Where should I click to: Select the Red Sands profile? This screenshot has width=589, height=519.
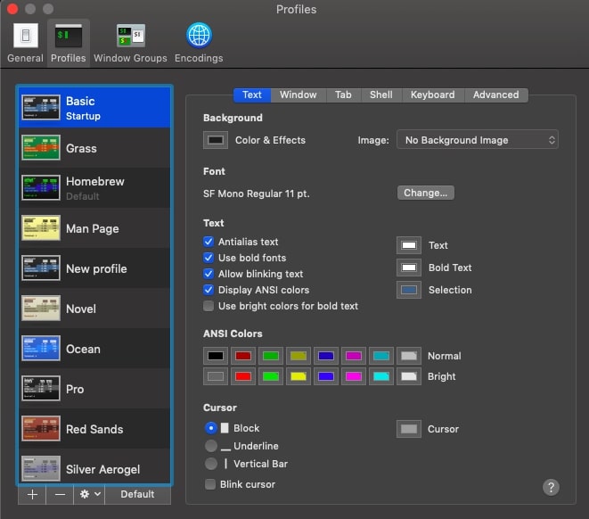click(x=94, y=429)
